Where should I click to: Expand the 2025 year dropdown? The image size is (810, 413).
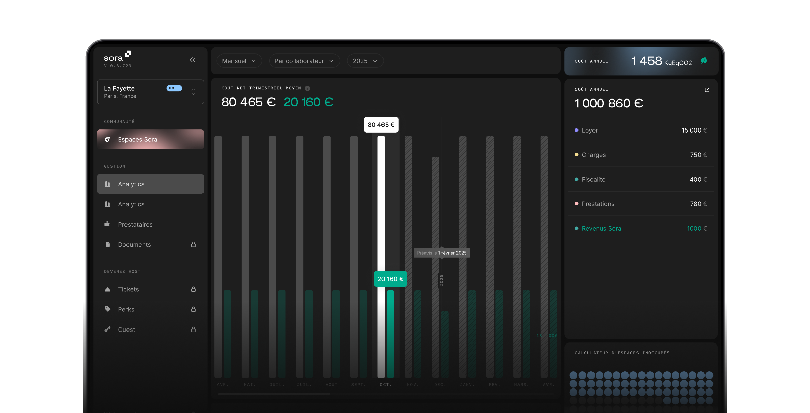click(x=365, y=61)
